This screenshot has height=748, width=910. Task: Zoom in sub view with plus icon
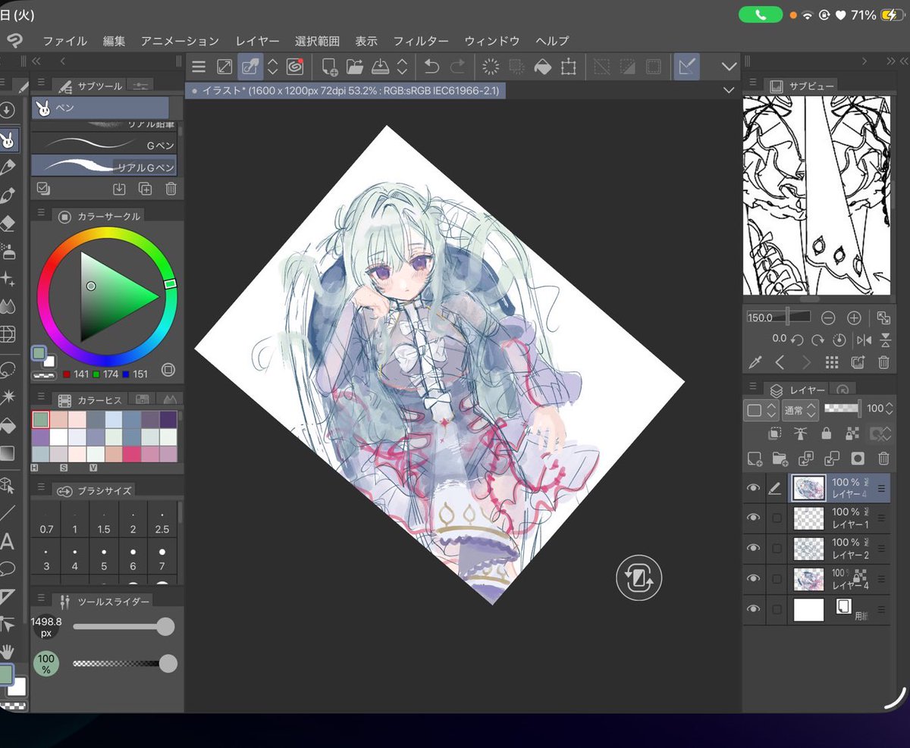click(x=854, y=318)
